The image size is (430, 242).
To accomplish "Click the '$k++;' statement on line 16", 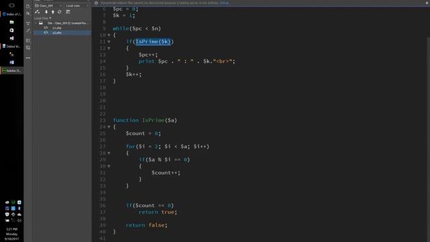I will 134,75.
